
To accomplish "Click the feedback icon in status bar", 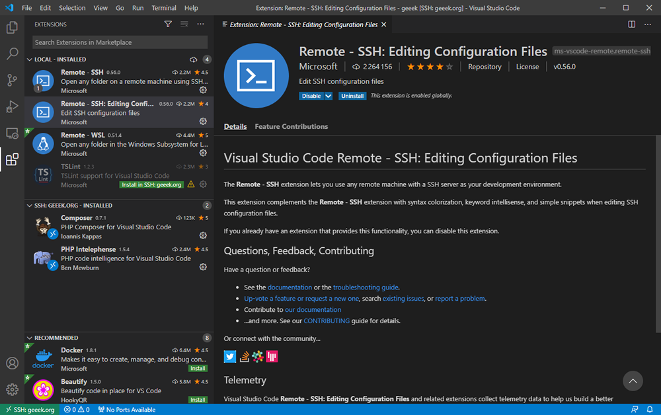I will 635,410.
